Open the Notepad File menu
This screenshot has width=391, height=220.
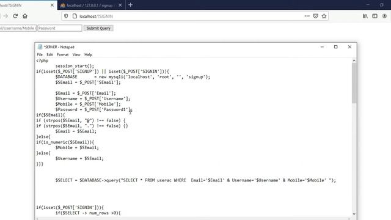[x=40, y=54]
